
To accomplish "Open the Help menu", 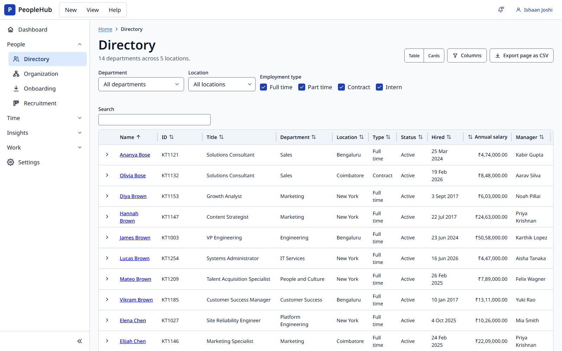I will [115, 10].
